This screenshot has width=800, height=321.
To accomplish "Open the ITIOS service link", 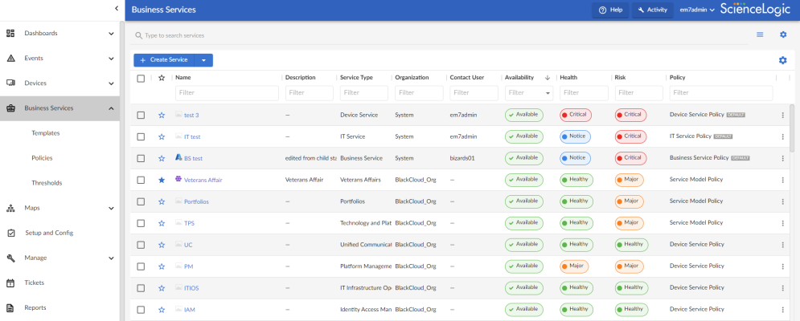I will click(191, 288).
